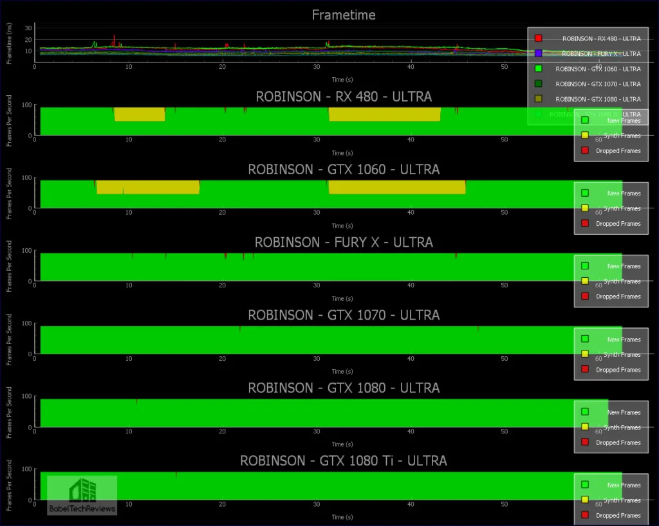Select 'Dropped Frames' label in RX 480 chart legend

618,150
